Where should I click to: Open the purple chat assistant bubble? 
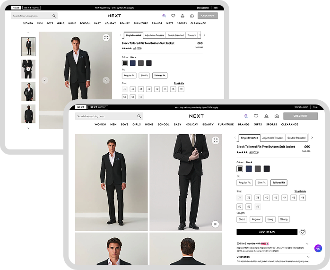(318, 248)
